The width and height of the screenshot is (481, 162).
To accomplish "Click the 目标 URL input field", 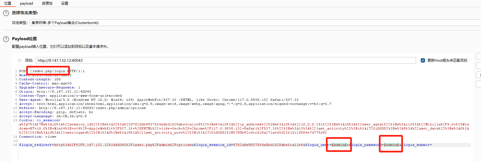I will pos(225,60).
